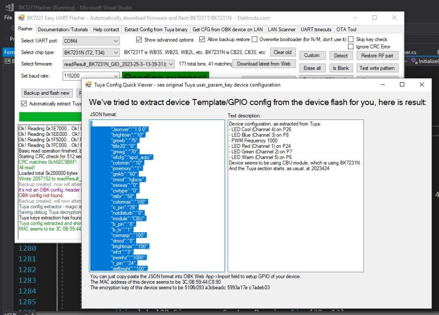Screen dimensions: 439x315
Task: Toggle Automatically extract Tuya checkbox
Action: click(24, 104)
